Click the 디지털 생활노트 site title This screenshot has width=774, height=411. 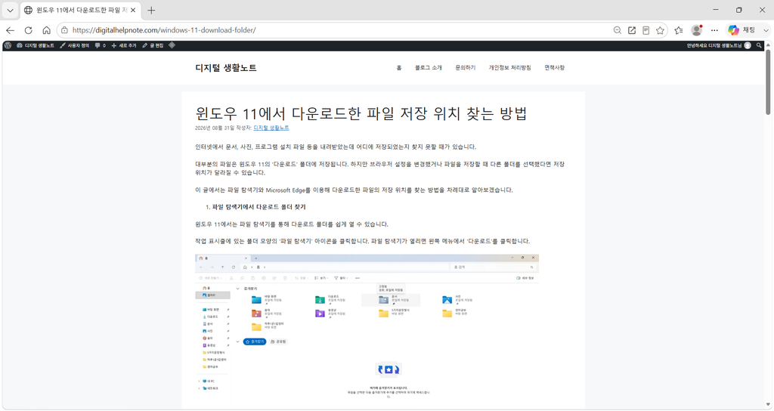pos(225,68)
